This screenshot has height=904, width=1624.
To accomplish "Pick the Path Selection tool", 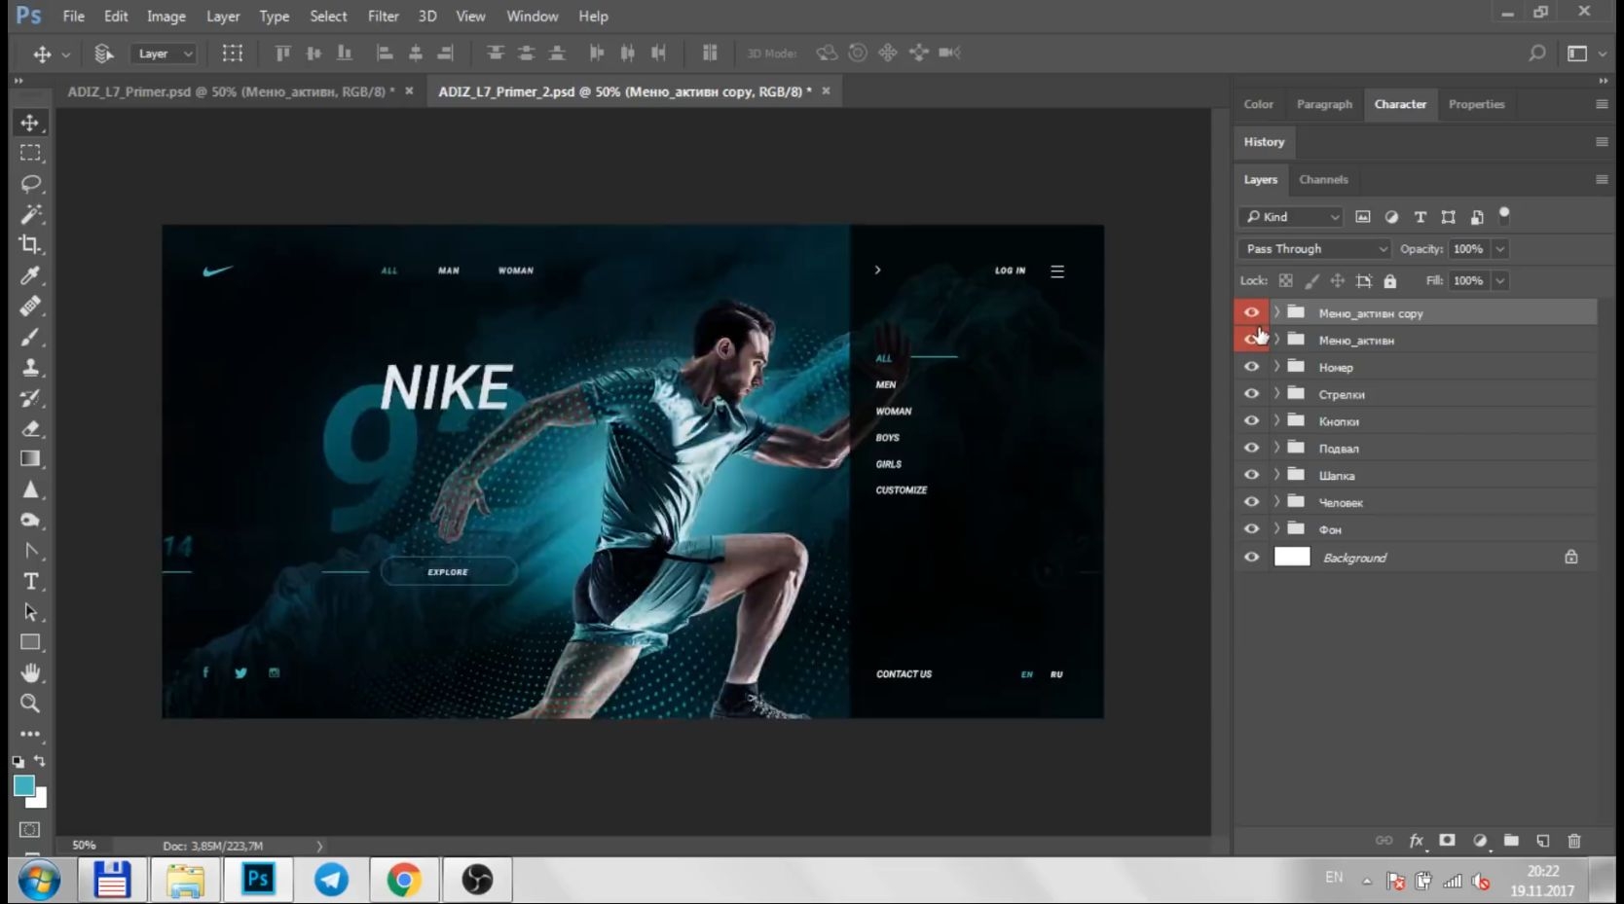I will [x=30, y=612].
